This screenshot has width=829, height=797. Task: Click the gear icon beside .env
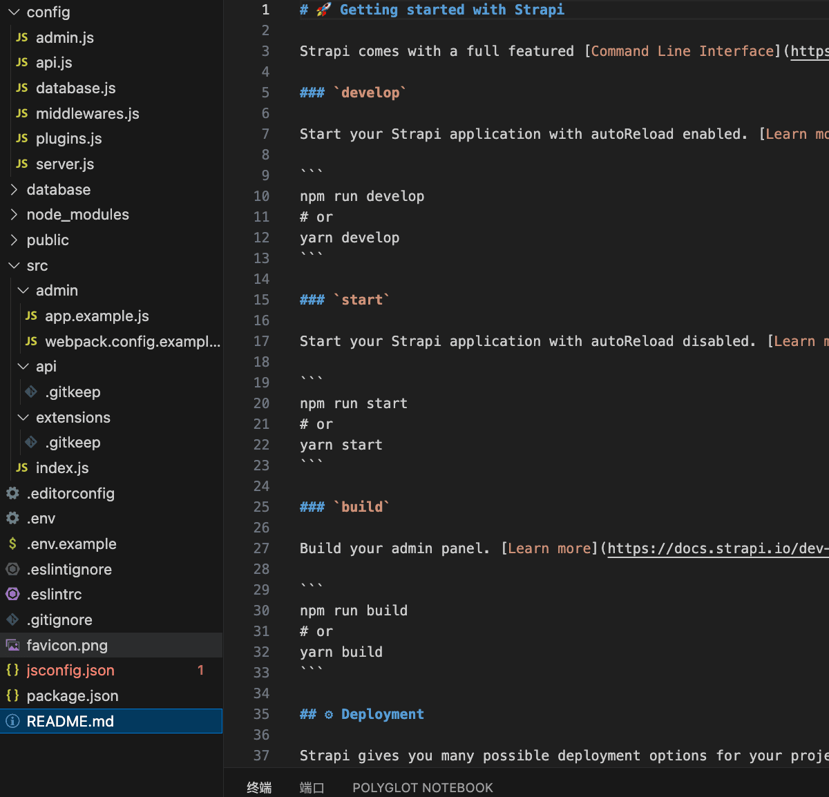point(12,518)
